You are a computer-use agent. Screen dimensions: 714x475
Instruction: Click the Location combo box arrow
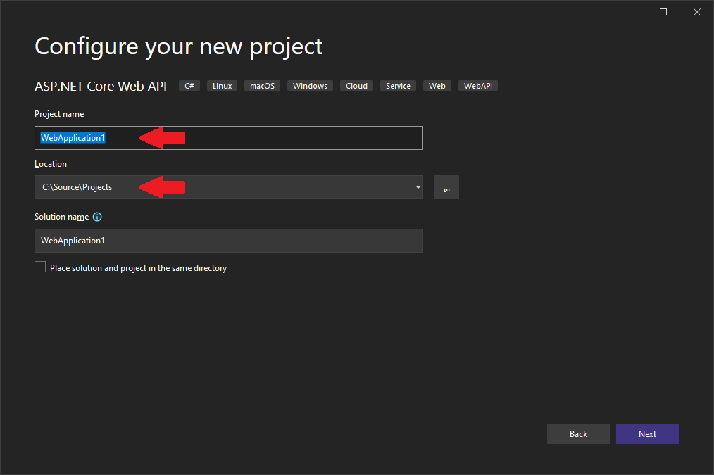(x=418, y=187)
